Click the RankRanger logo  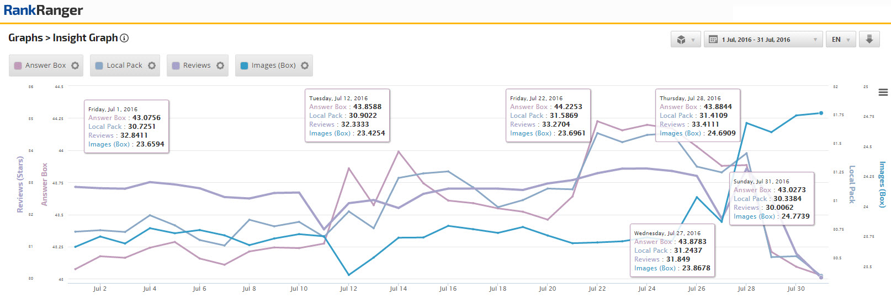click(x=43, y=10)
